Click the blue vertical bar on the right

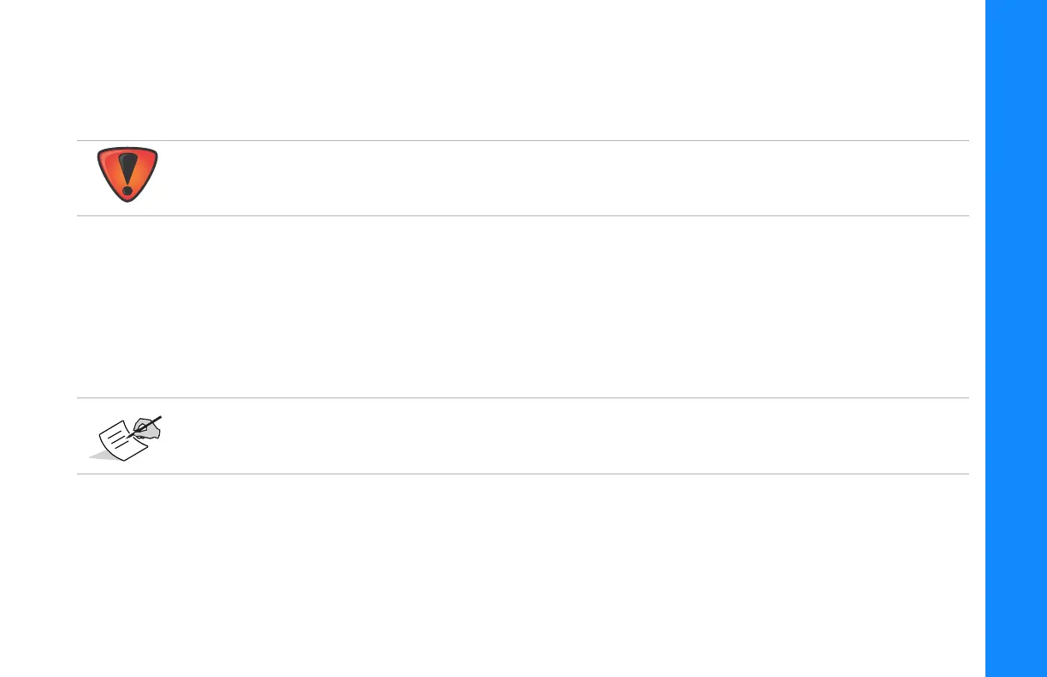point(1016,338)
